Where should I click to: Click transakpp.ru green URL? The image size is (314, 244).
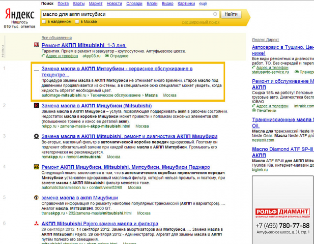[x=87, y=213]
